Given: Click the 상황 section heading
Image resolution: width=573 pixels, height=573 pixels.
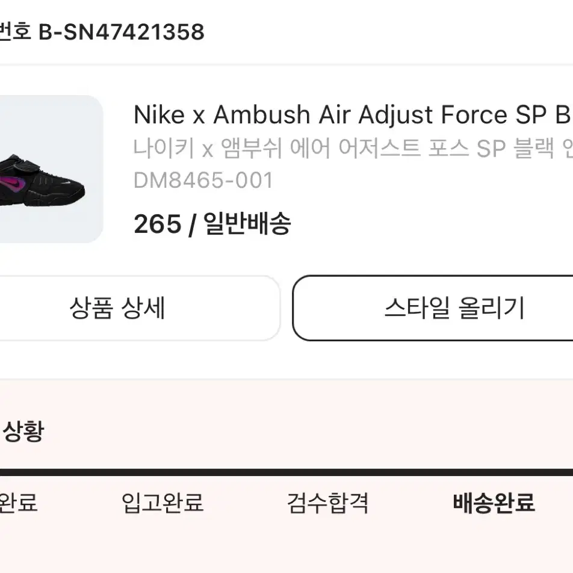Looking at the screenshot, I should pyautogui.click(x=23, y=431).
